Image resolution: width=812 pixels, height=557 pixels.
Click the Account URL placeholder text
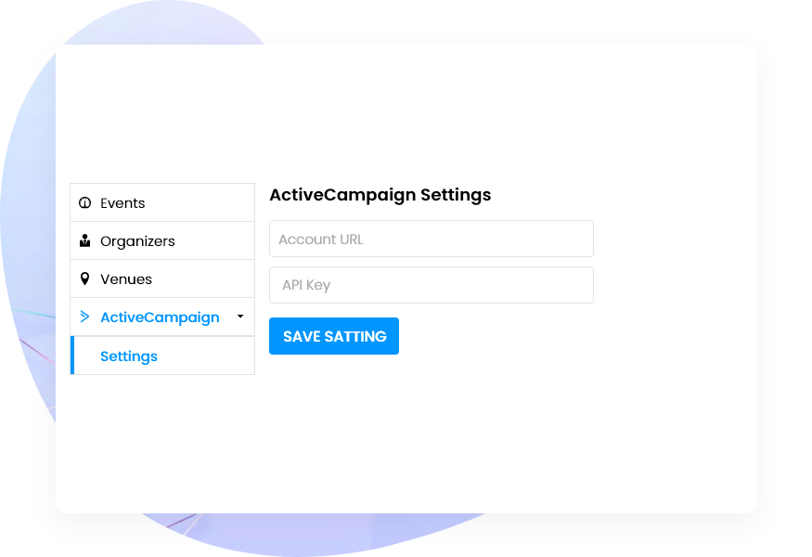tap(321, 239)
